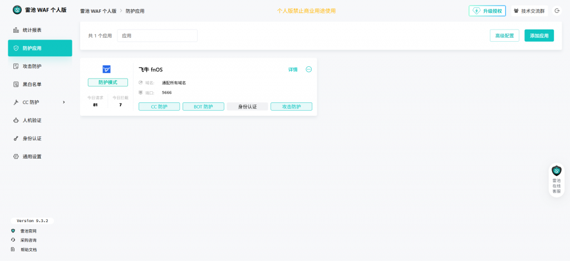The width and height of the screenshot is (570, 261).
Task: Open 高级配置 settings button
Action: click(505, 36)
